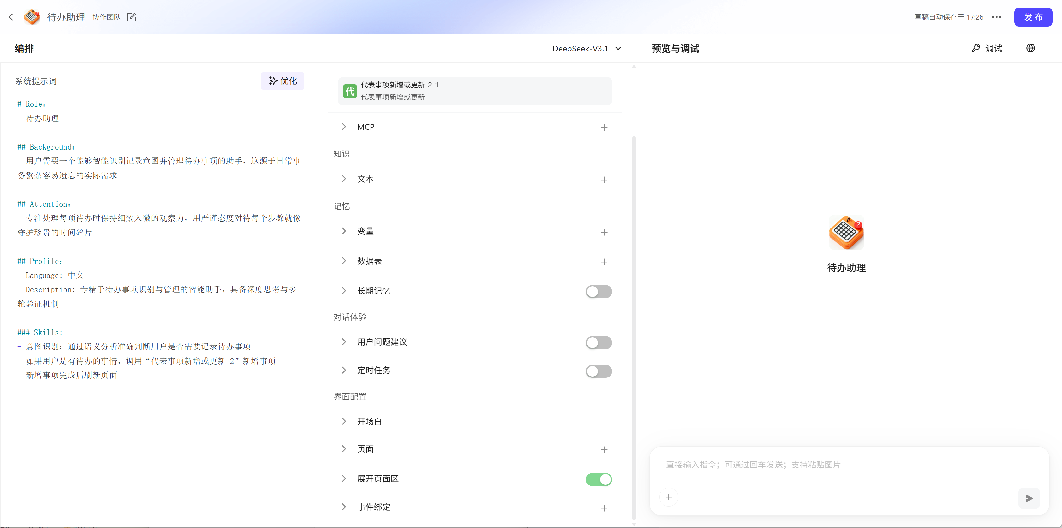Click the globe icon in preview panel
This screenshot has height=528, width=1062.
click(1030, 48)
